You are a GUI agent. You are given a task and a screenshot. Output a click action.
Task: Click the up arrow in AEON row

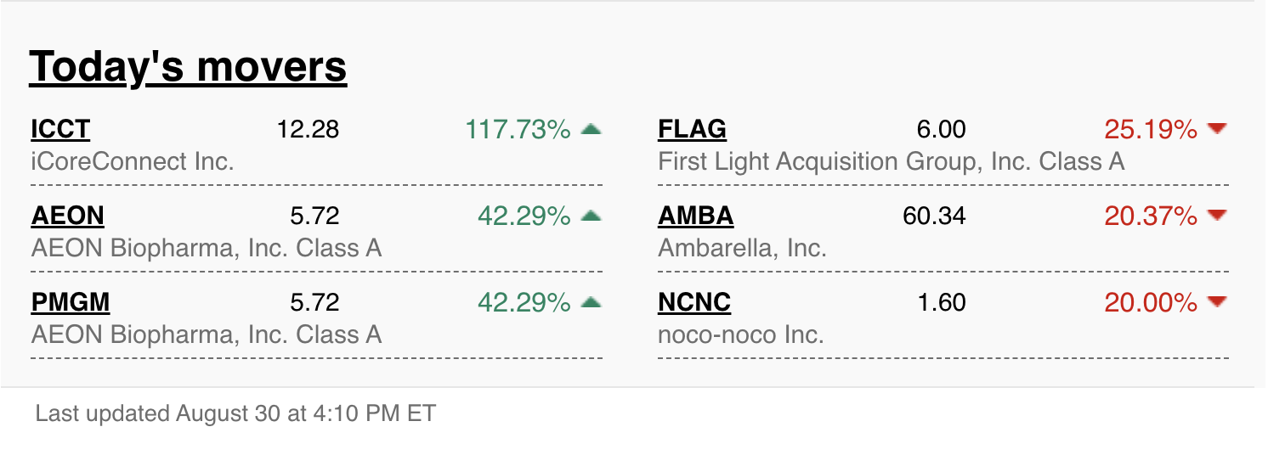pyautogui.click(x=592, y=216)
